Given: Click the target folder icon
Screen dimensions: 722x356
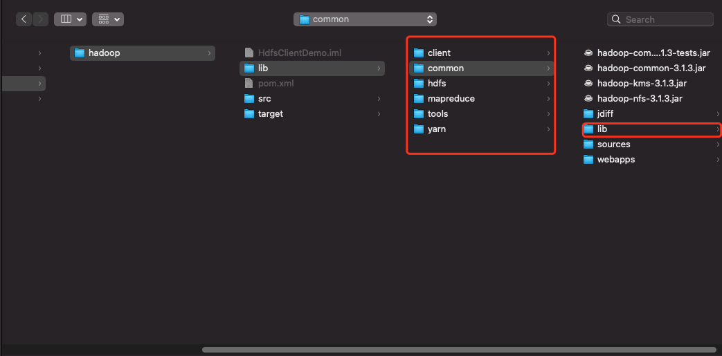Looking at the screenshot, I should (x=249, y=113).
